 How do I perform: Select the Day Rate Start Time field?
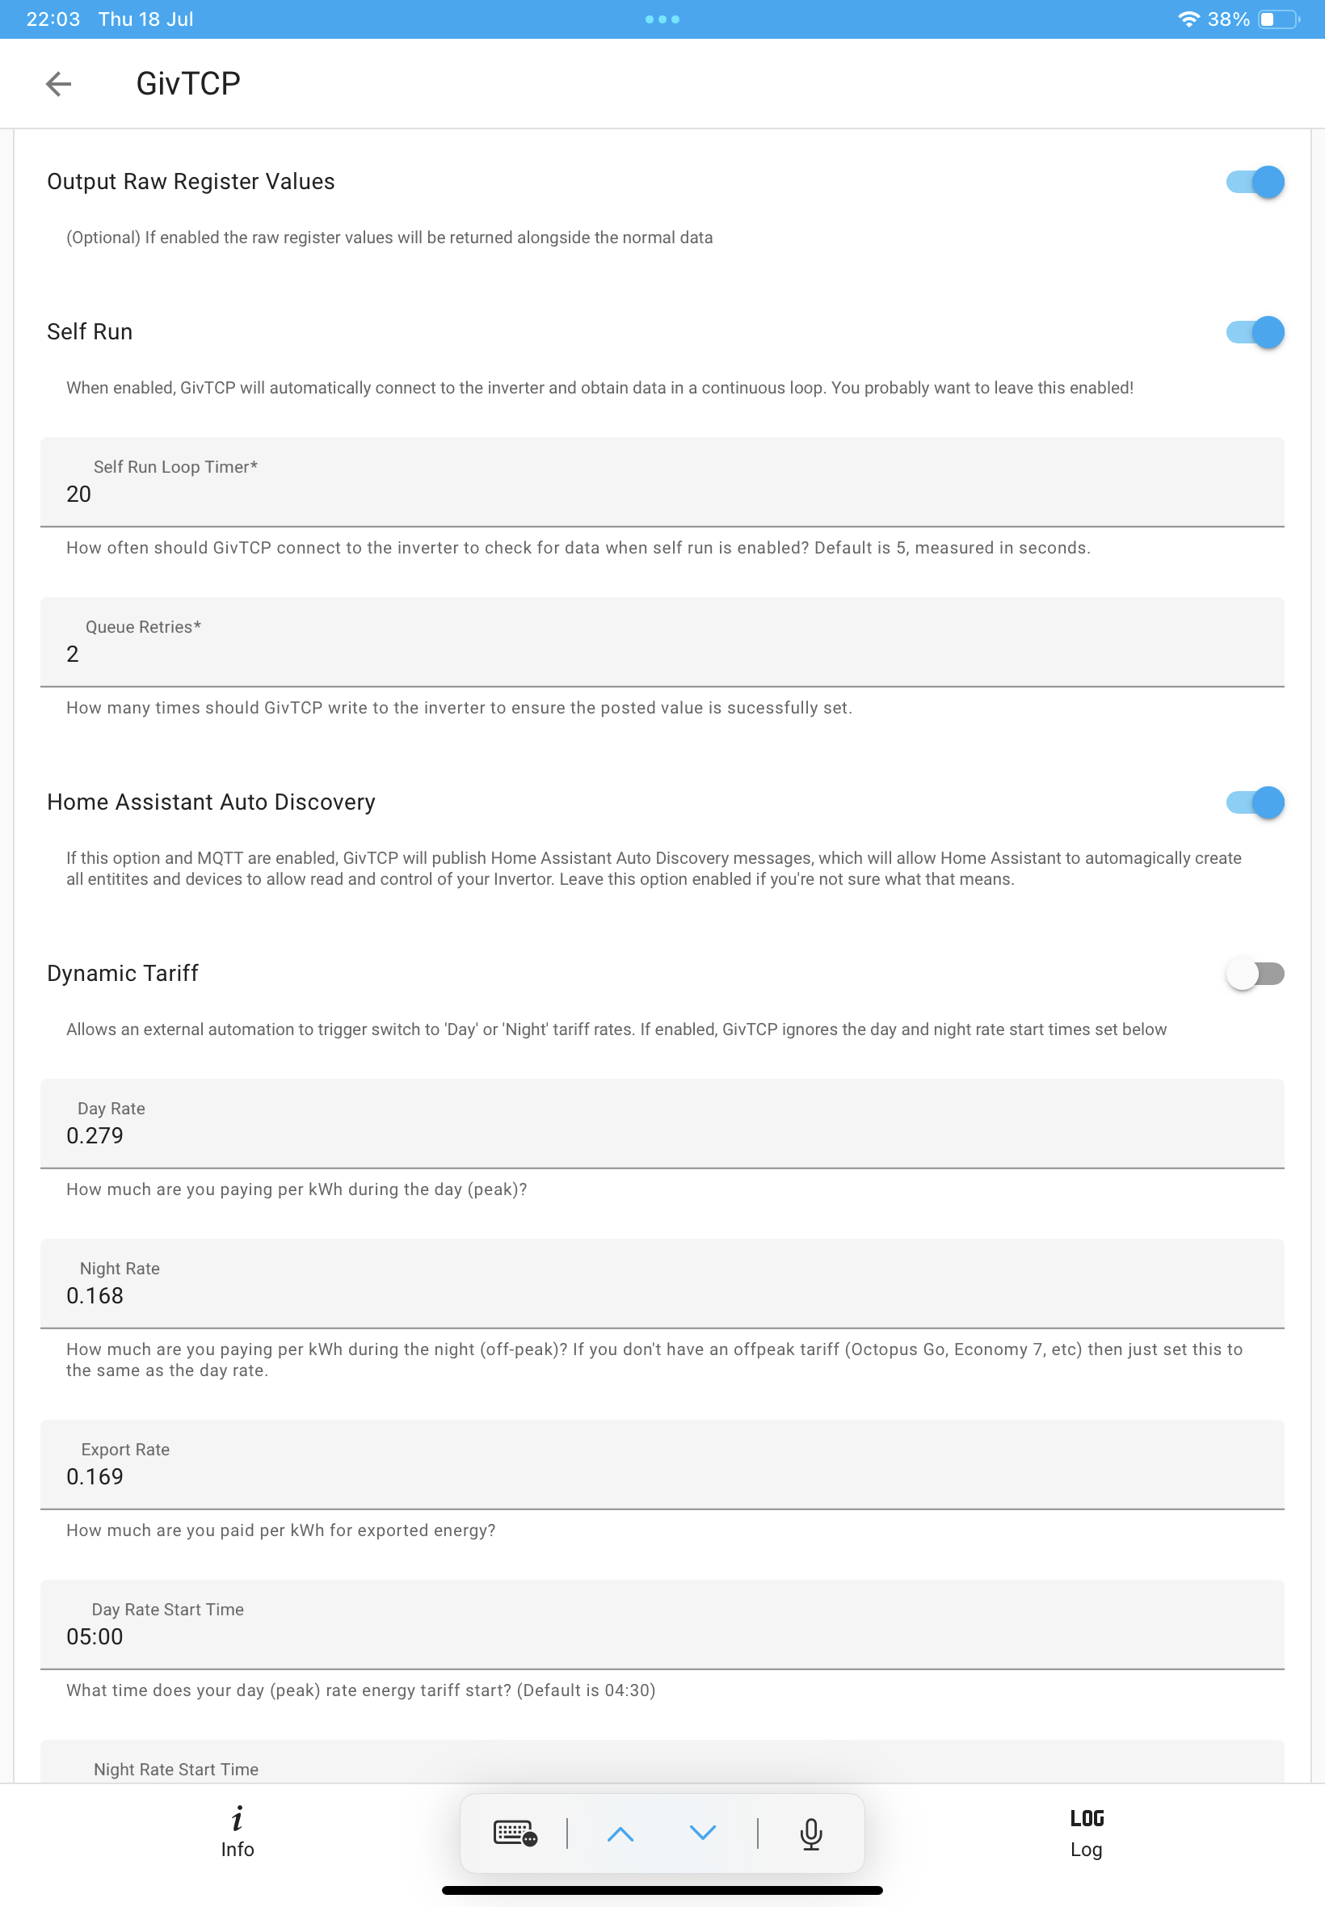tap(662, 1625)
